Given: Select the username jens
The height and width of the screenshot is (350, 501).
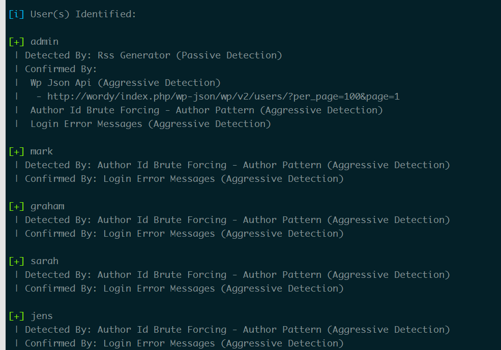Looking at the screenshot, I should click(x=42, y=316).
